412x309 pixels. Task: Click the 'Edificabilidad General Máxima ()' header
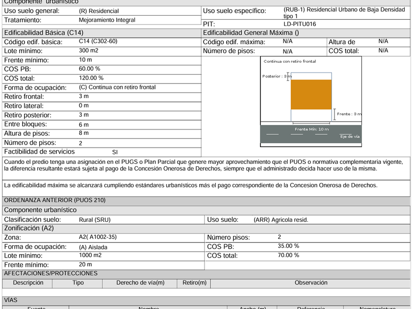(251, 33)
